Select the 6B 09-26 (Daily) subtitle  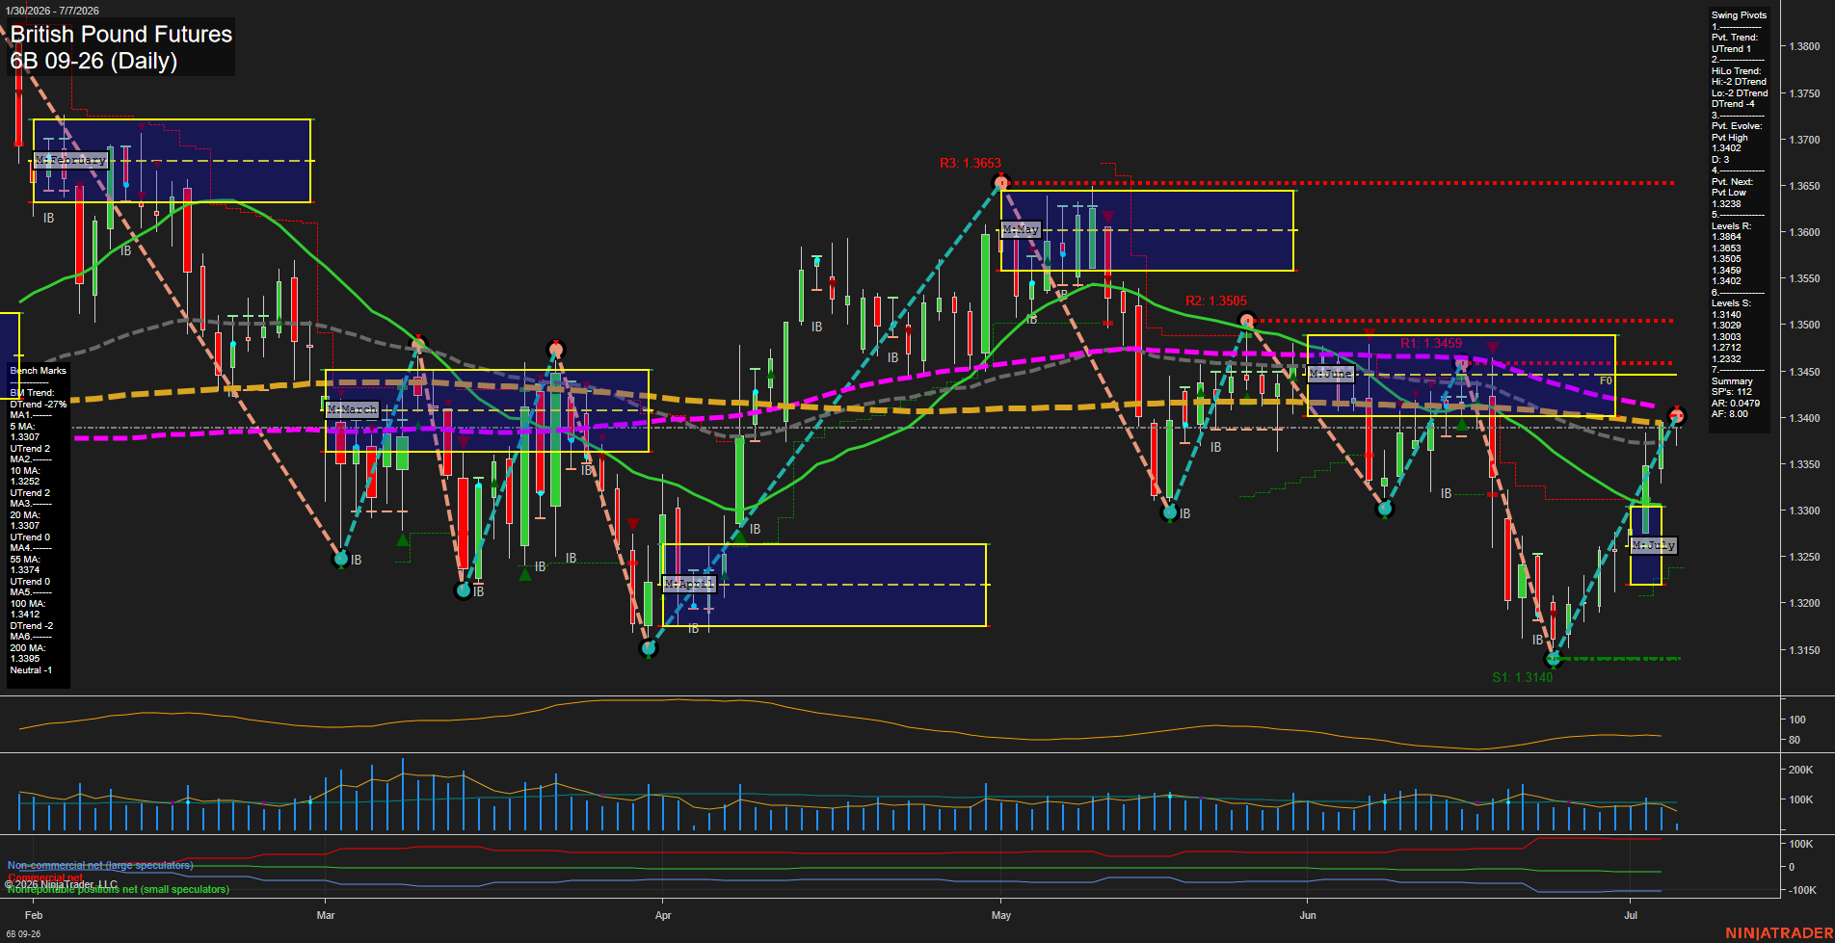pyautogui.click(x=93, y=62)
